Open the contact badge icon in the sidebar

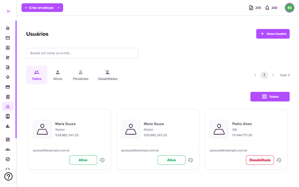pos(8,116)
